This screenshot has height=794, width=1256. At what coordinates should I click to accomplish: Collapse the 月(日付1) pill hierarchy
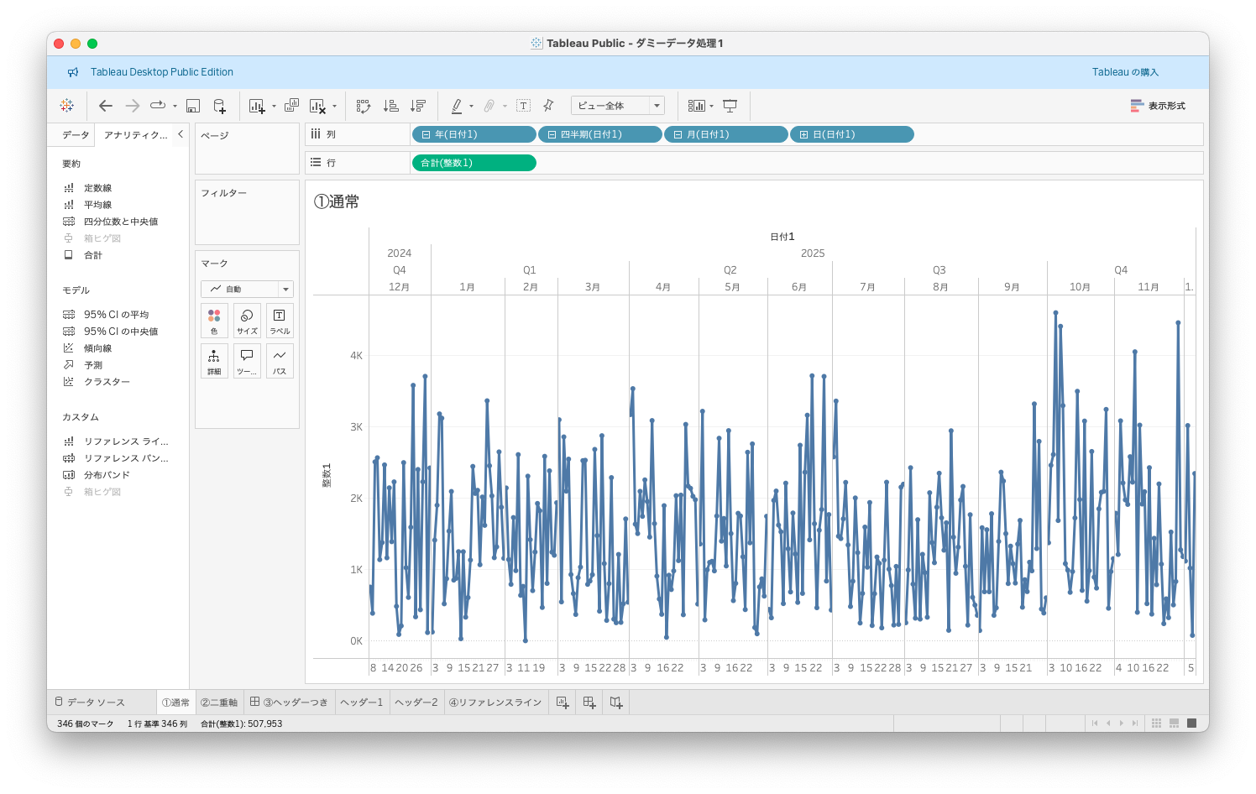tap(678, 134)
